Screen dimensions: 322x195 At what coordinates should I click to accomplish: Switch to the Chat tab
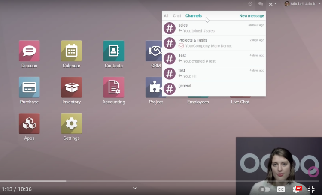[177, 16]
